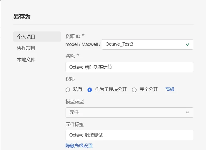Click the model / Maxwell / path prefix text
The height and width of the screenshot is (150, 206).
(x=83, y=44)
